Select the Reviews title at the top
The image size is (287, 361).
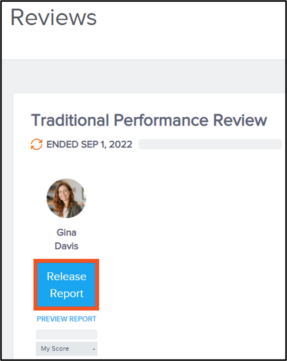click(54, 17)
